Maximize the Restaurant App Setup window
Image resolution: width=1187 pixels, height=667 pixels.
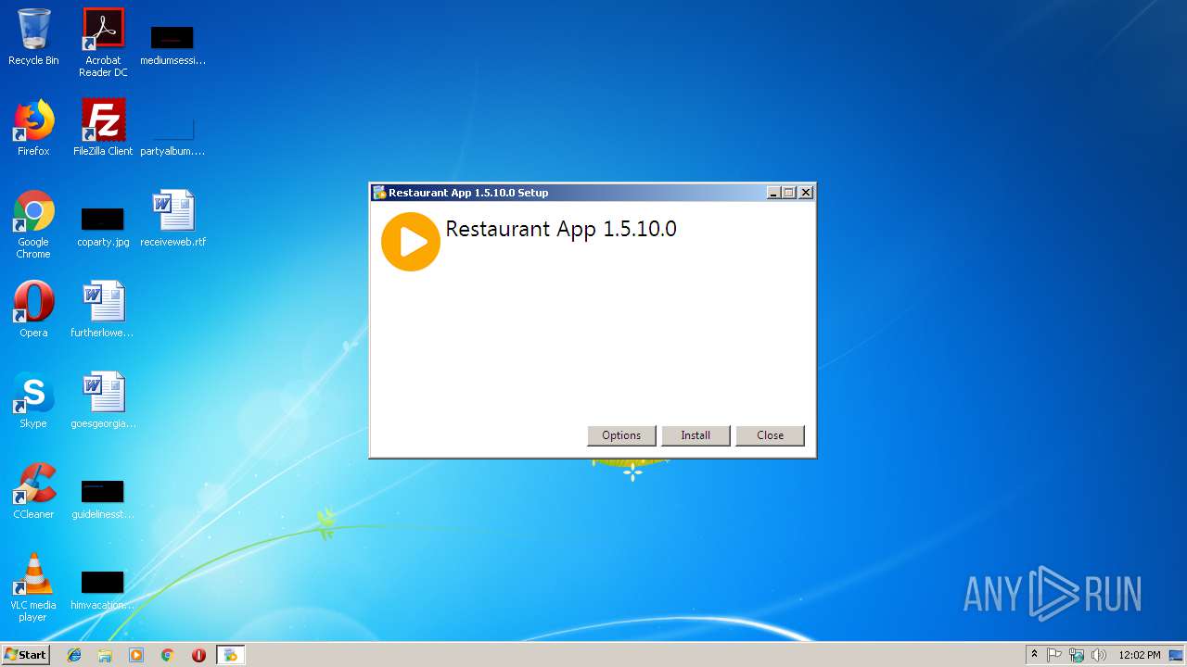coord(789,193)
